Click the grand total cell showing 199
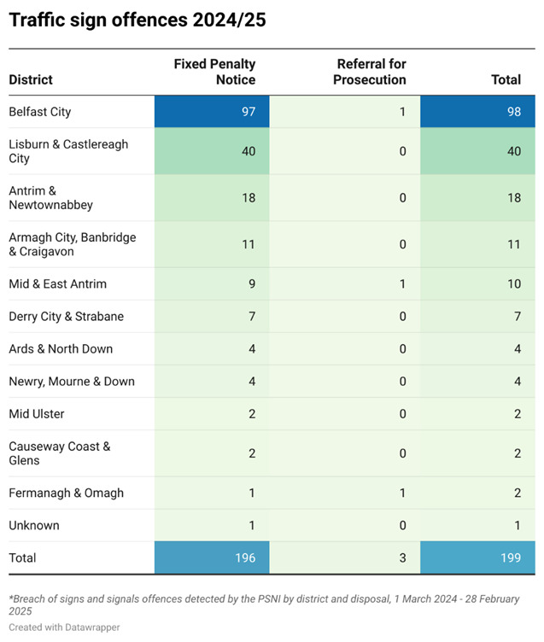This screenshot has width=544, height=642. tap(478, 557)
